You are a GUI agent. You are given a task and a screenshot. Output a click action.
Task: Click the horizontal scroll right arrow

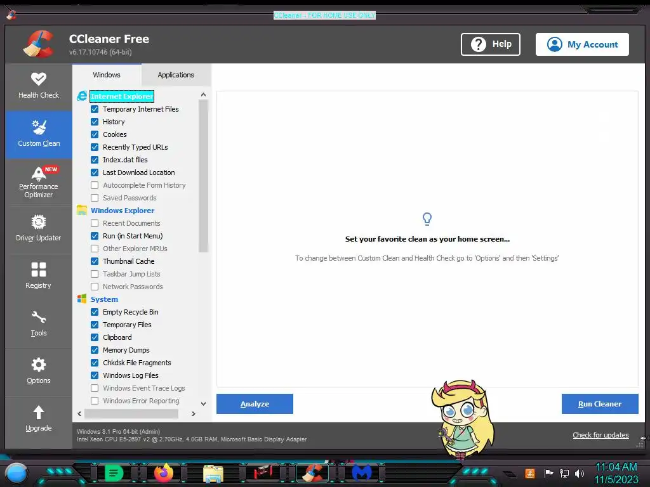(x=193, y=413)
